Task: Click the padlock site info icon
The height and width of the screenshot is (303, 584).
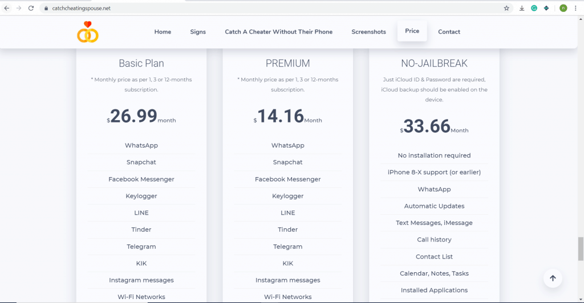Action: point(46,8)
